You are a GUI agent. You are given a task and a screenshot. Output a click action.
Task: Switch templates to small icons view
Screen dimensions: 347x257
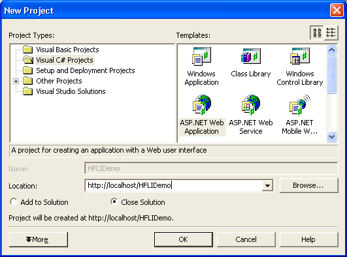(x=331, y=33)
